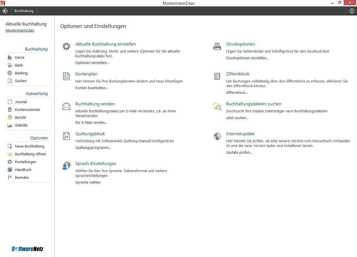Click the Kontensummen calculator icon
This screenshot has height=257, width=357.
point(10,110)
